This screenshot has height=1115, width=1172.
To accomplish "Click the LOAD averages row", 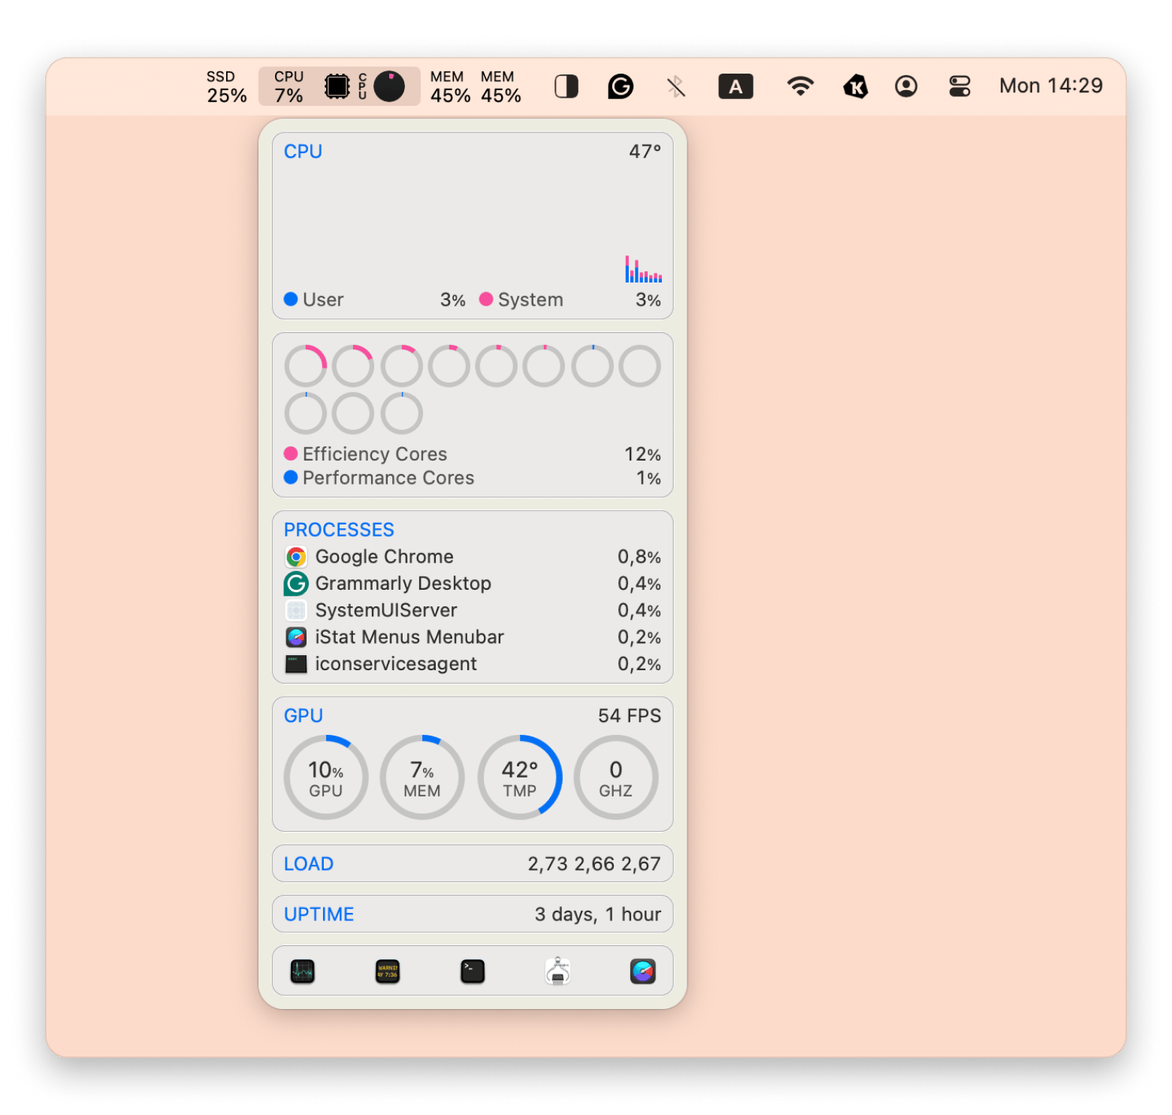I will pos(472,864).
